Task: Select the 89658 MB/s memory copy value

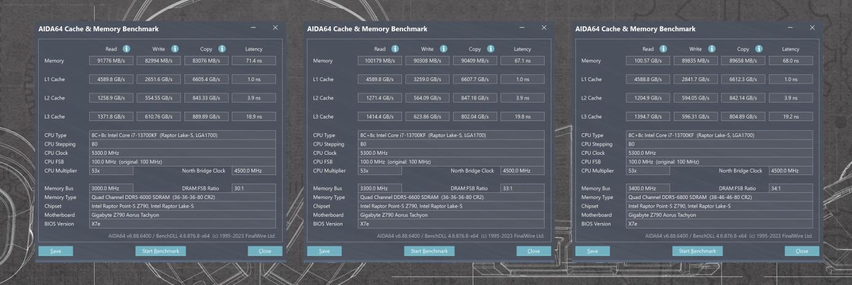Action: click(743, 61)
